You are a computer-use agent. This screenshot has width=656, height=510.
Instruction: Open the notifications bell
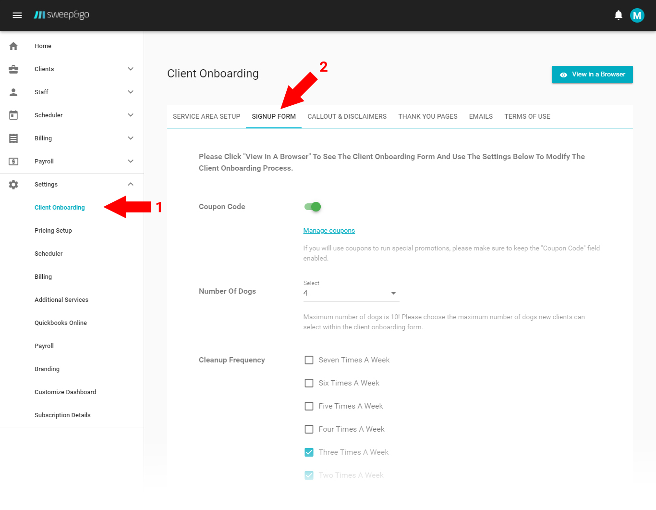[618, 15]
